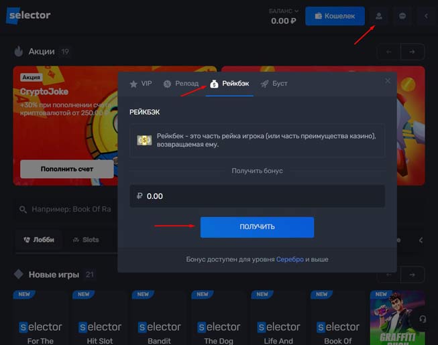Screen dimensions: 438x345
Task: Open the chat bubble icon
Action: 402,16
